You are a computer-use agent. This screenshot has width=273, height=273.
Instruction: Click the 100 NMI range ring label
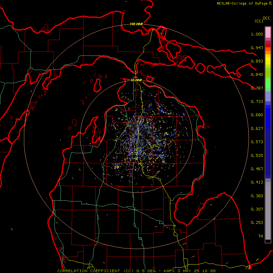pos(136,24)
